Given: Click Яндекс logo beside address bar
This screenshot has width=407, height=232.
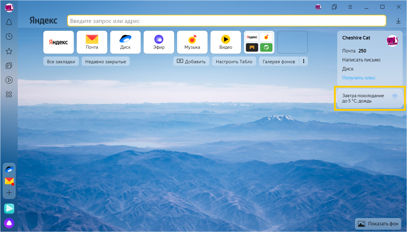Looking at the screenshot, I should click(43, 21).
